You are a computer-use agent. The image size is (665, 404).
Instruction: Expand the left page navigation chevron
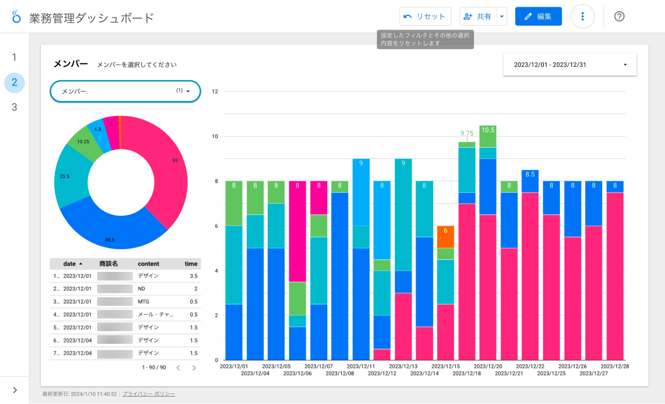[x=15, y=390]
